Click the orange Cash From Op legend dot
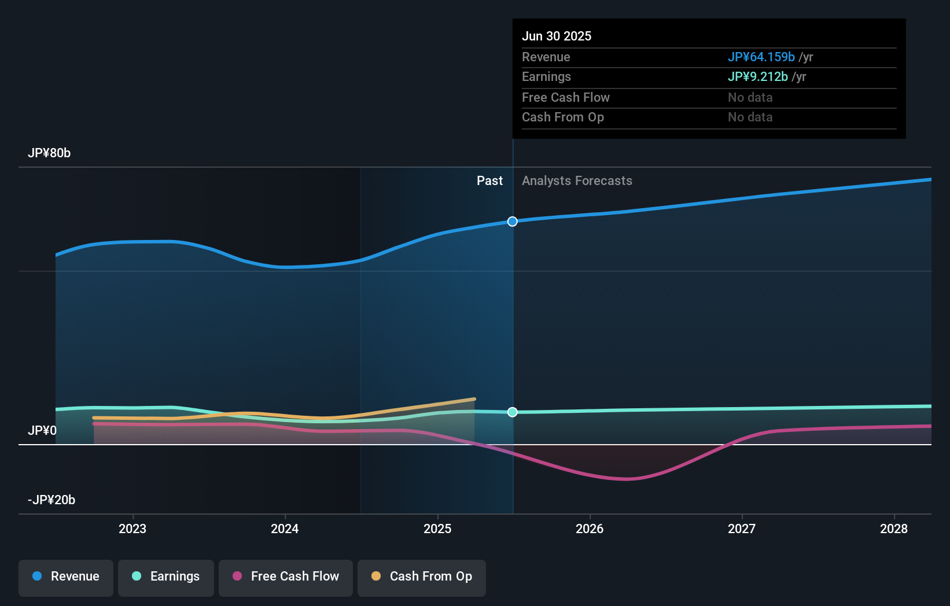 376,576
